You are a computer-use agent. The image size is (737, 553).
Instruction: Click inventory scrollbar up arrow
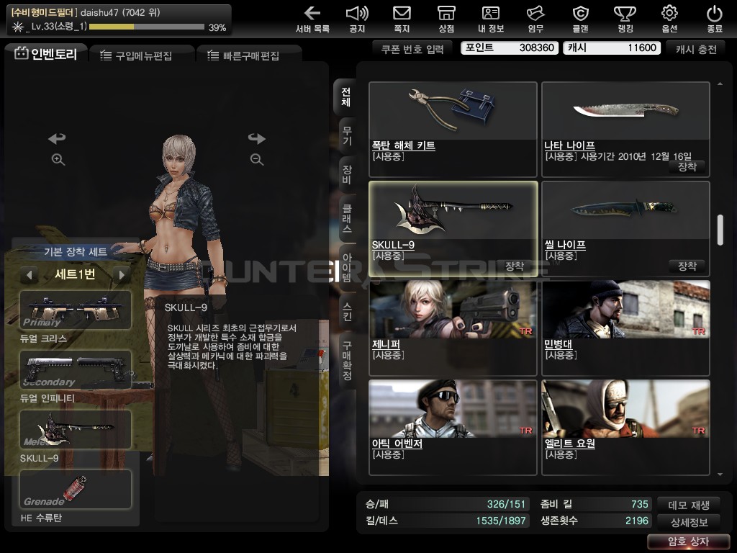click(720, 84)
